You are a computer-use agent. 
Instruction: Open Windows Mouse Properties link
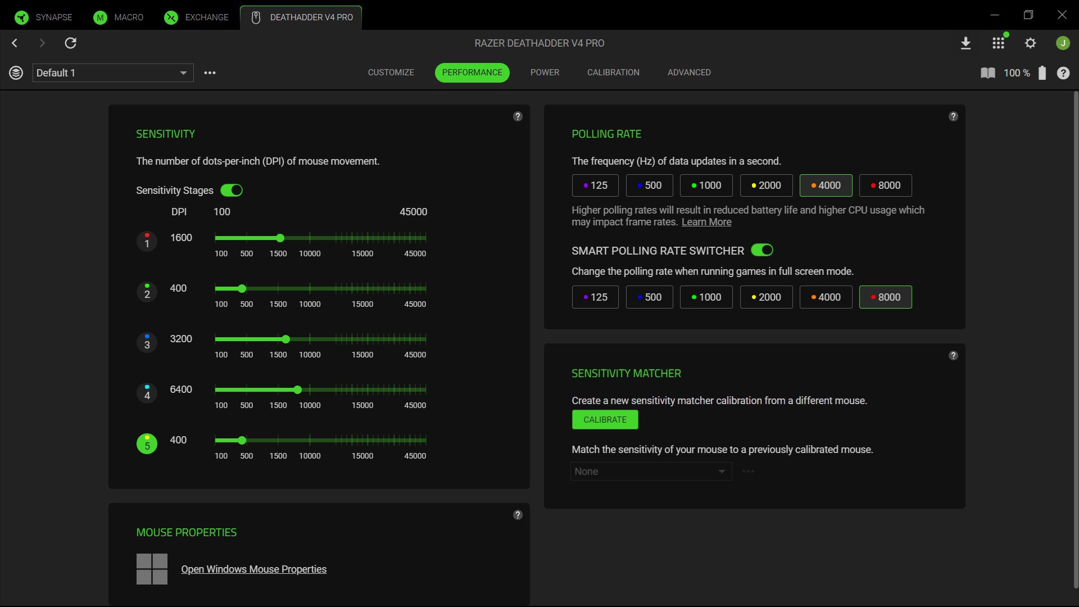coord(253,569)
